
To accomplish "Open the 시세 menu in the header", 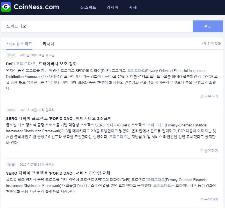I will [x=133, y=7].
